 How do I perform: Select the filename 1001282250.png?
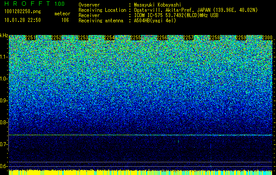pyautogui.click(x=23, y=12)
